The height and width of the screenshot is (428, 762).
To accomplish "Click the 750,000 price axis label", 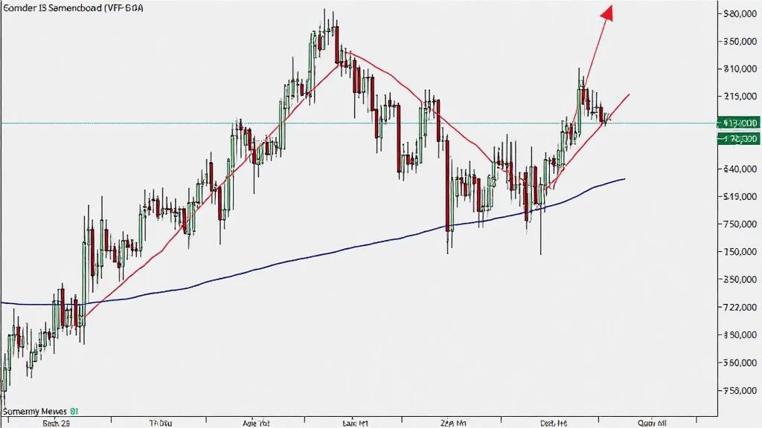I will 740,224.
